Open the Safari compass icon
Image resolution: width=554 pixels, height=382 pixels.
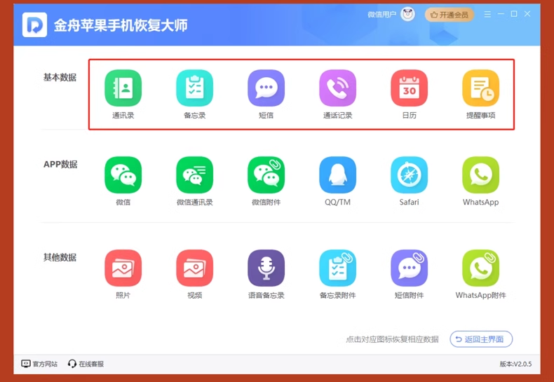click(x=409, y=175)
